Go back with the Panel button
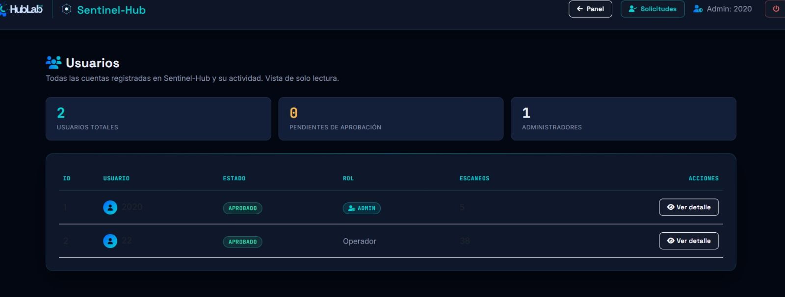Screen dimensions: 785x297 point(590,9)
